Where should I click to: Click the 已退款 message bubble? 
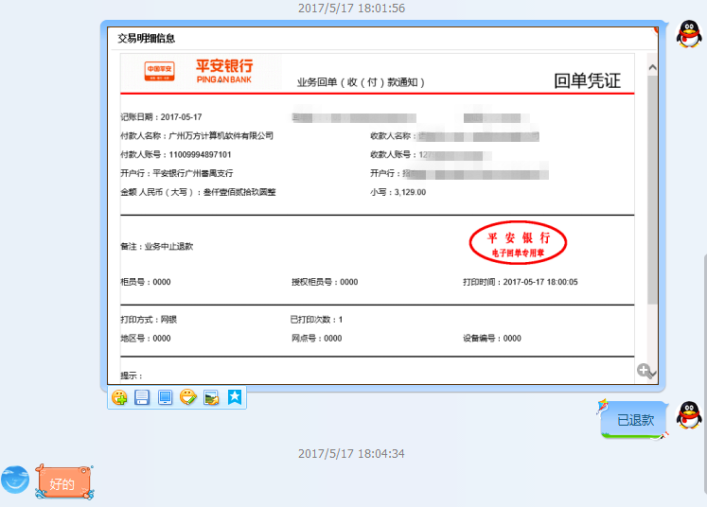coord(635,420)
